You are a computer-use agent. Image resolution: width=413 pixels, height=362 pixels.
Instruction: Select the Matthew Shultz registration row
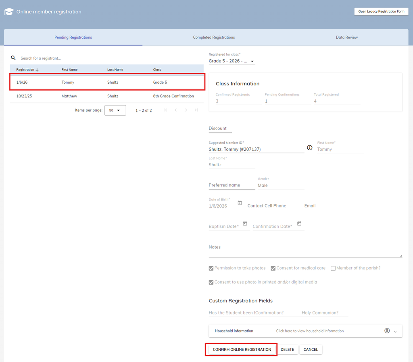[107, 96]
